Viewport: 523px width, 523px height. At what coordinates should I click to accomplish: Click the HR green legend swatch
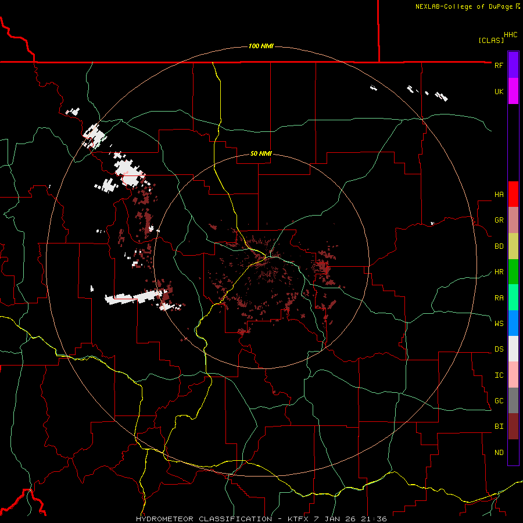[x=513, y=272]
